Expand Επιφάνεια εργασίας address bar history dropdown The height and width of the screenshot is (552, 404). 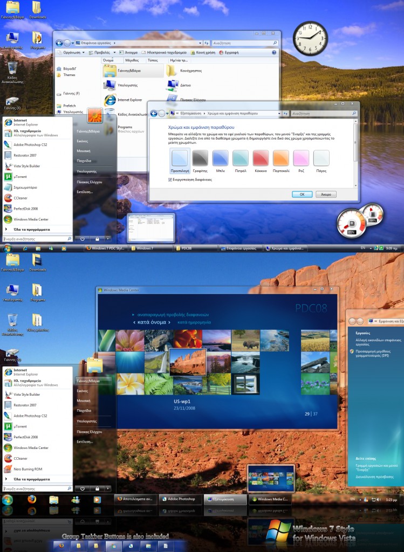point(200,43)
